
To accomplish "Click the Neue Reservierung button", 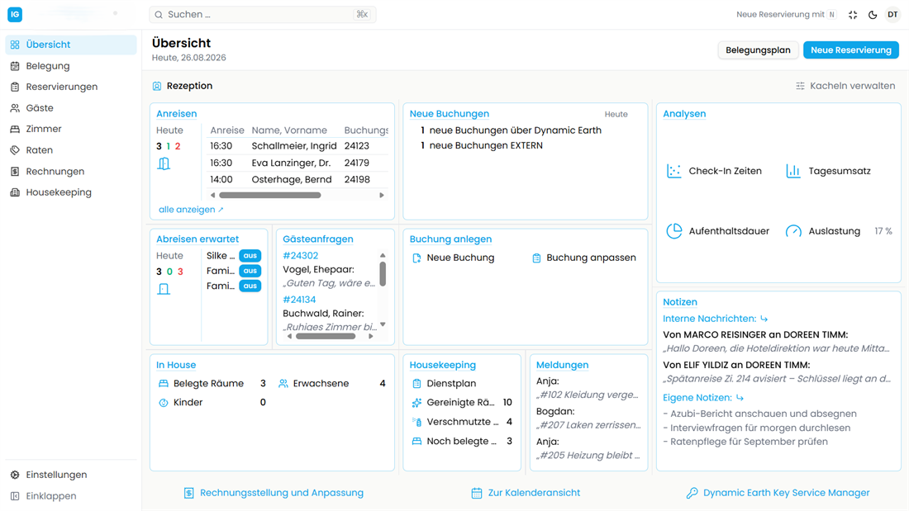I will [x=851, y=50].
